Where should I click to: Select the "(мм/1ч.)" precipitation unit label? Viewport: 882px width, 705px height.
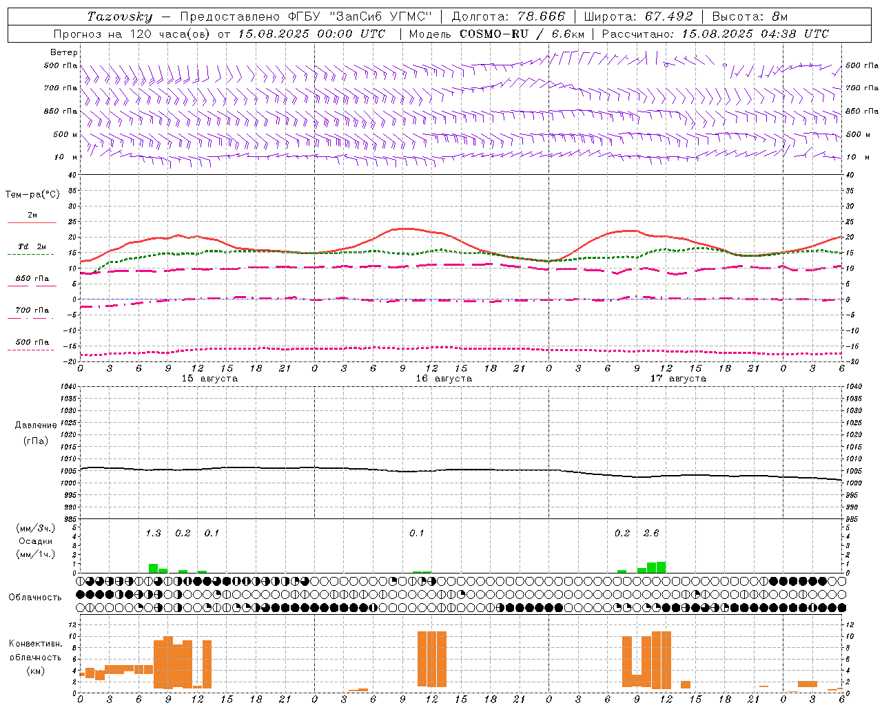coord(35,554)
